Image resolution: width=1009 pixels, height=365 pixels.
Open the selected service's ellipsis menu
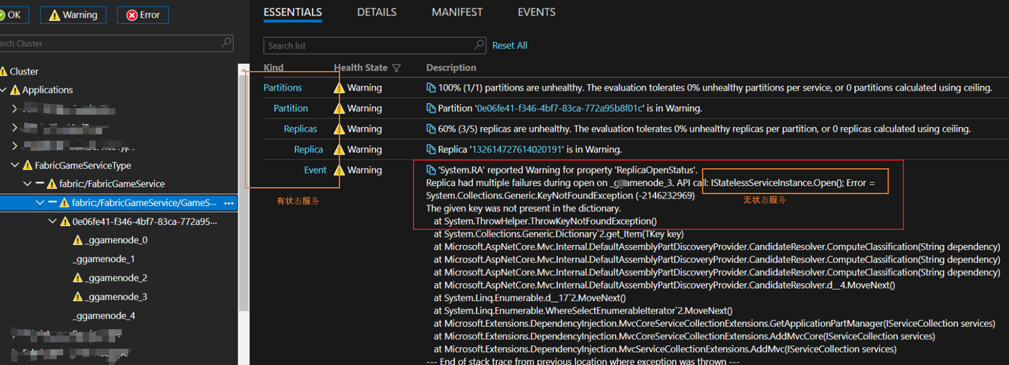(229, 203)
